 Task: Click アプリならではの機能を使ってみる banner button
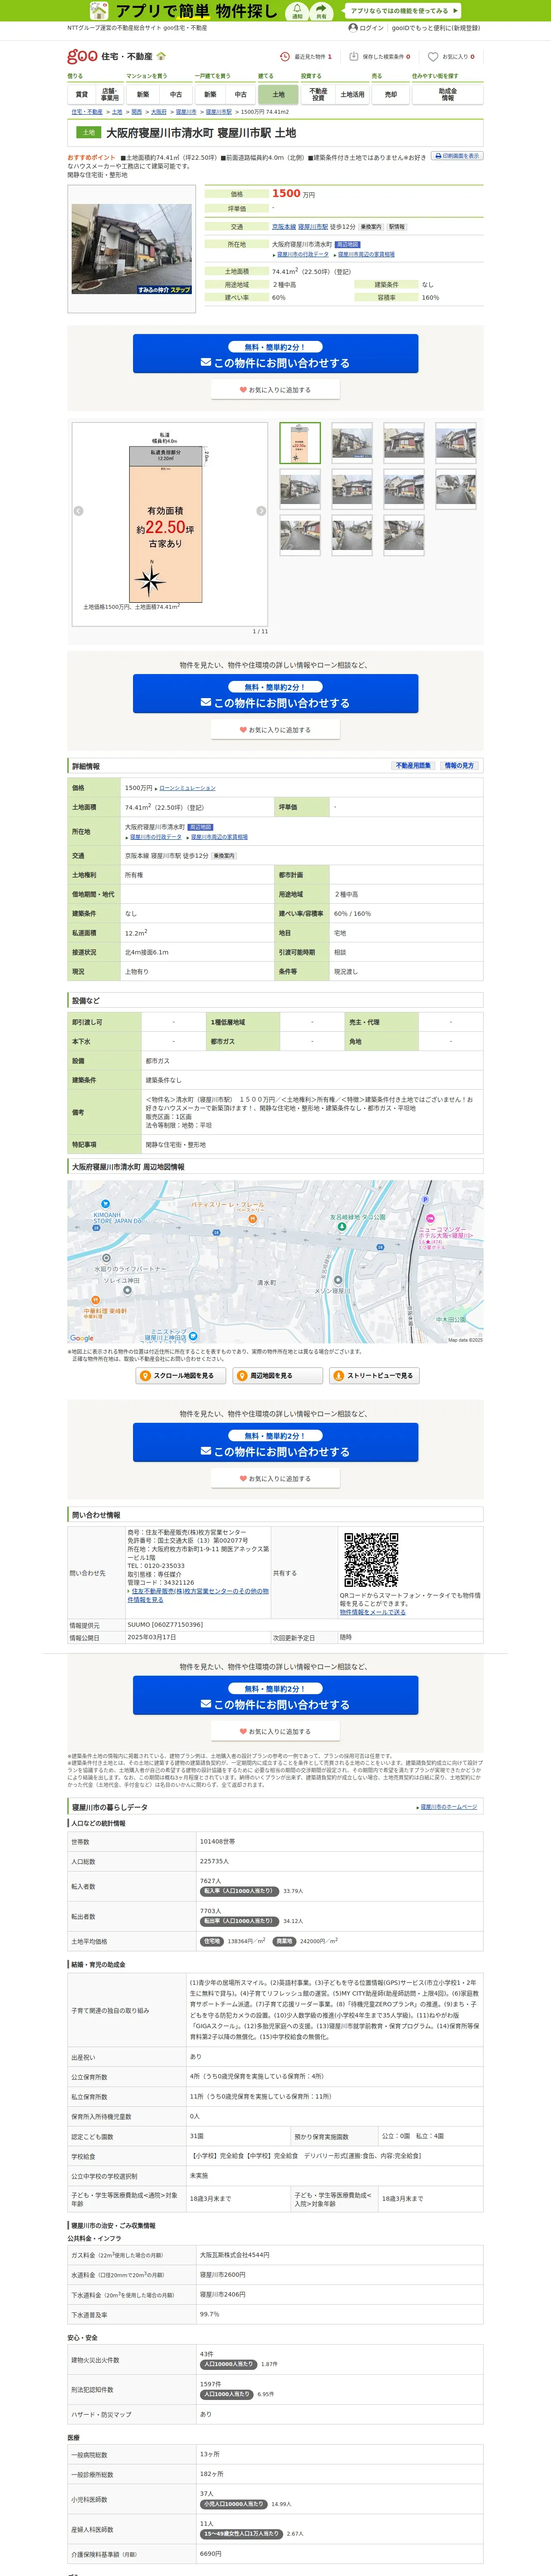pyautogui.click(x=402, y=11)
